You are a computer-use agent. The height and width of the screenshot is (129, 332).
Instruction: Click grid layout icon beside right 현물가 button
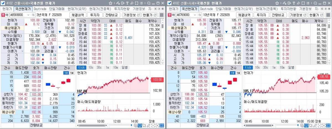click(328, 15)
